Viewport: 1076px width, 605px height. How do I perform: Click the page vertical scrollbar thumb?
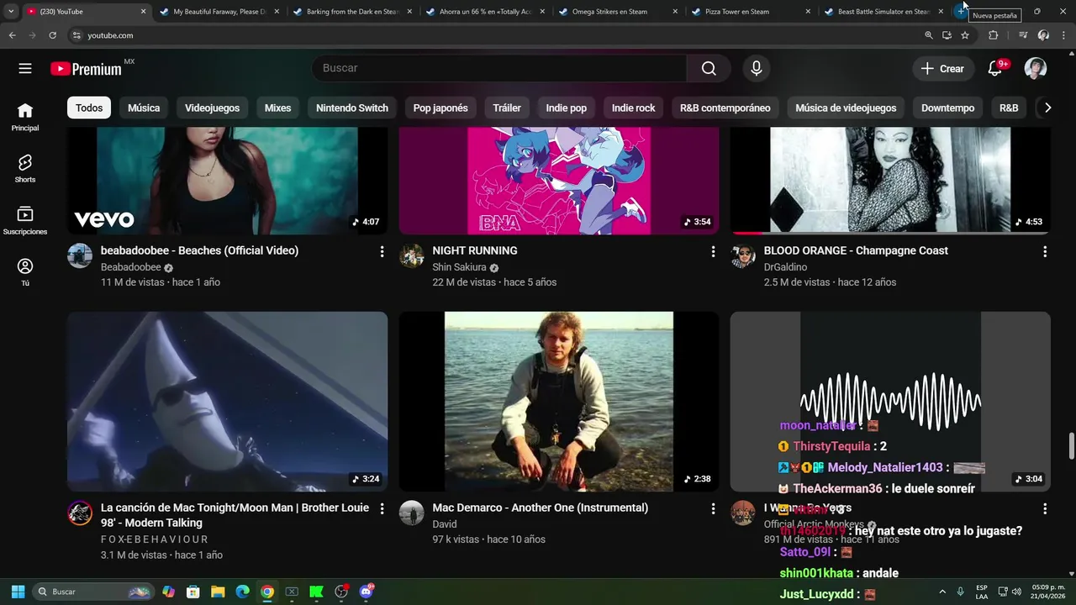(x=1071, y=446)
